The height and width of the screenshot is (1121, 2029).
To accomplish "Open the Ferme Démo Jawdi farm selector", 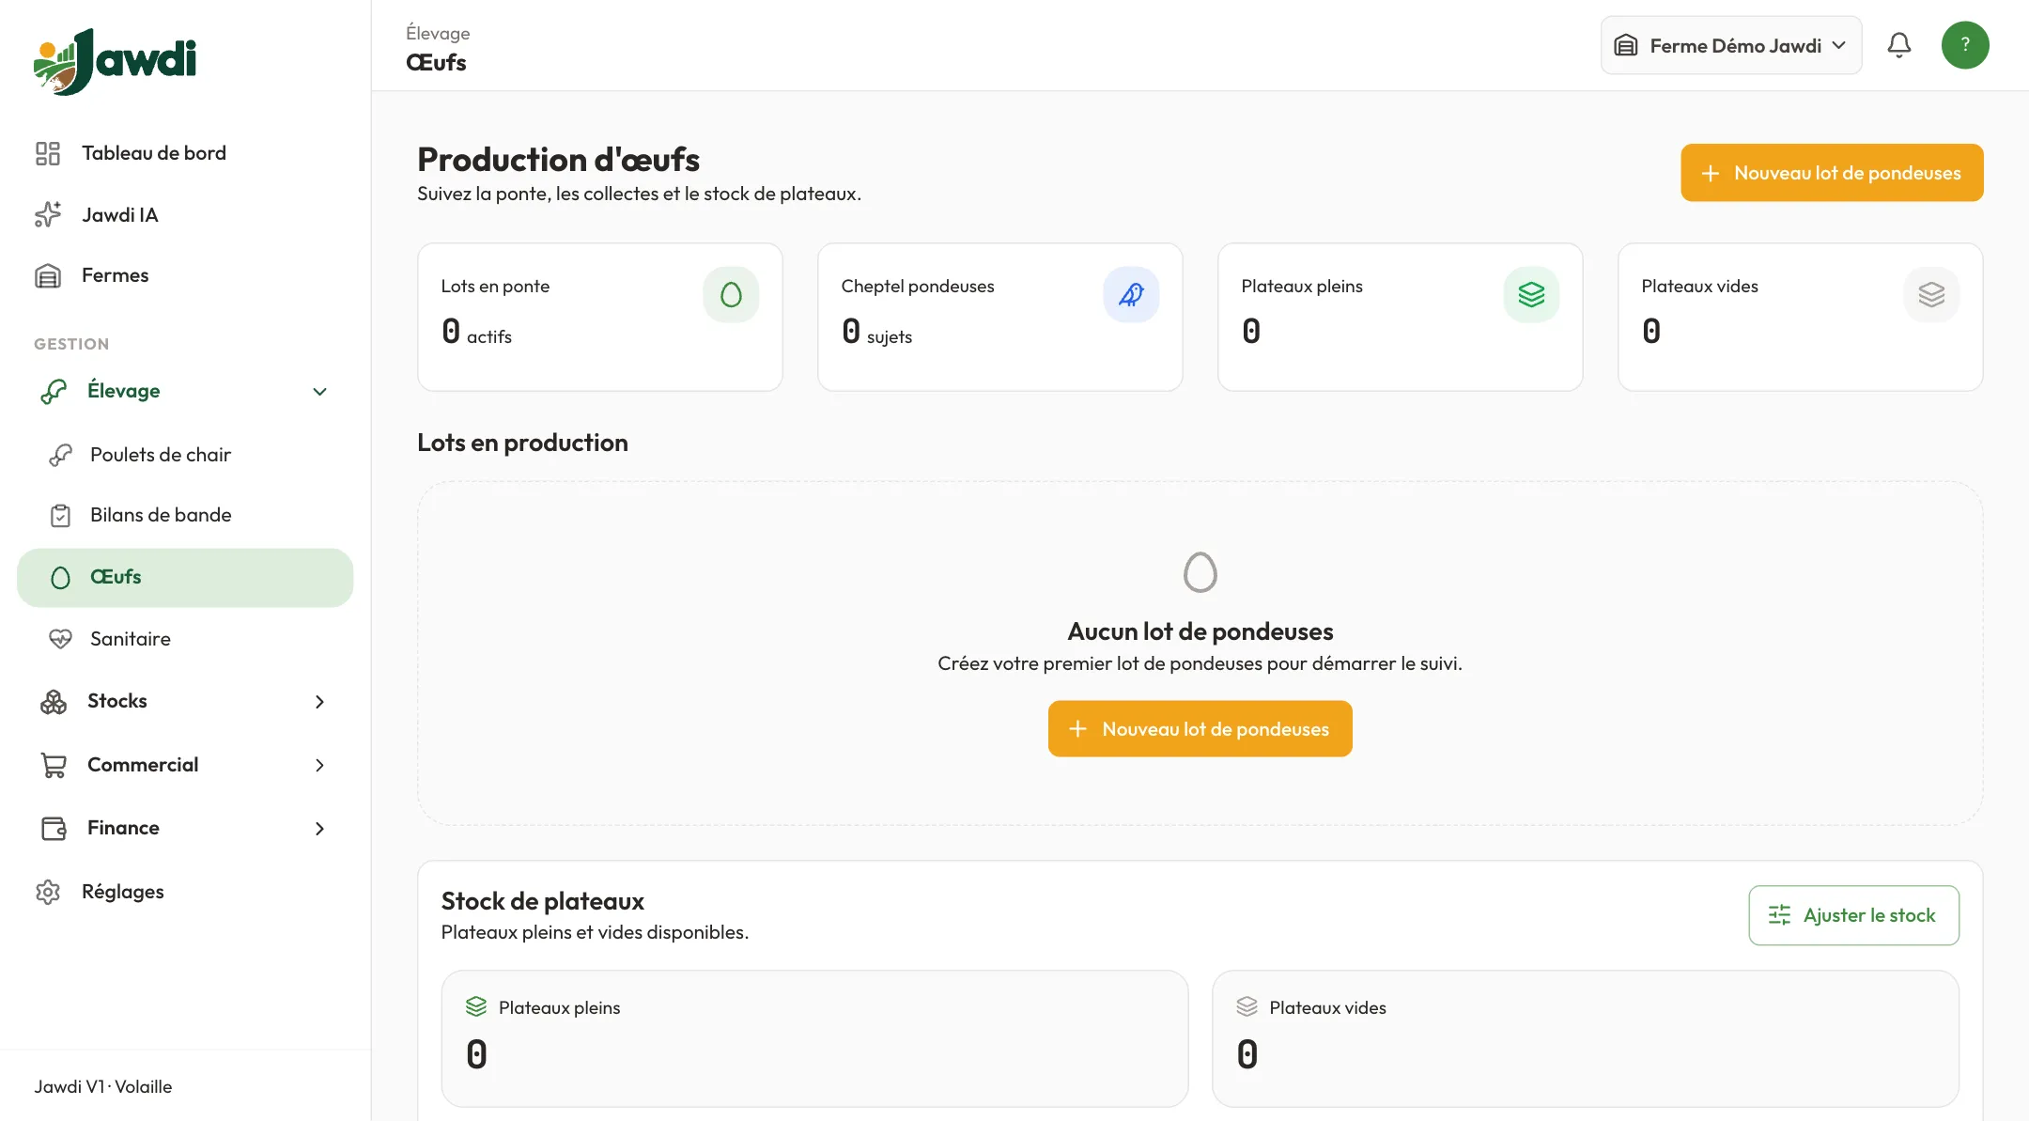I will click(1731, 45).
